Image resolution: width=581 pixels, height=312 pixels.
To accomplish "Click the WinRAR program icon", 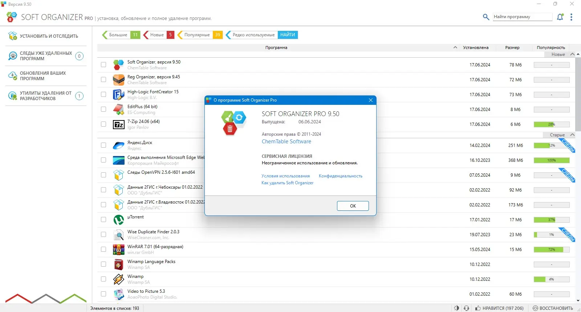I will (119, 250).
